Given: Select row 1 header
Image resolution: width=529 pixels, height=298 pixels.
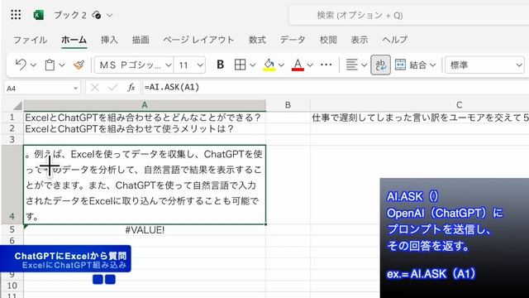Looking at the screenshot, I should [x=12, y=118].
